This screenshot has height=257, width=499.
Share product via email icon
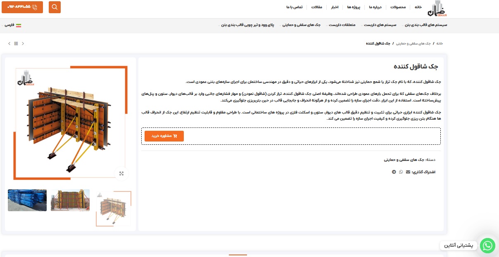point(408,172)
